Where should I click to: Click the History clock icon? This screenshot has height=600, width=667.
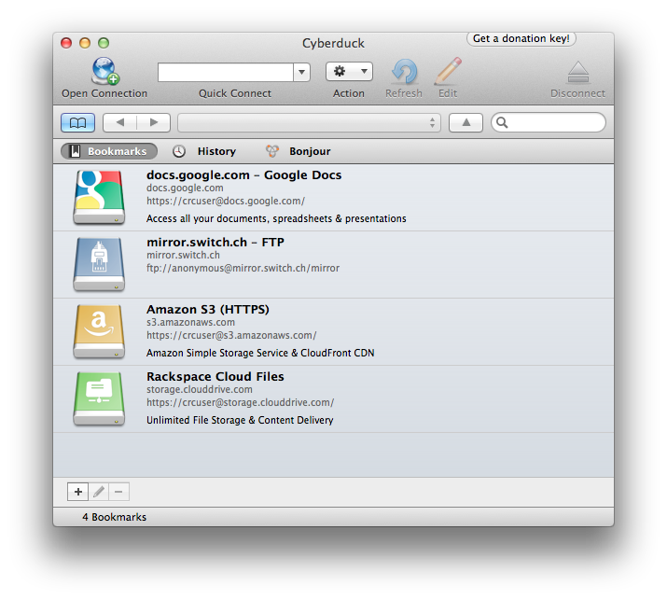coord(179,151)
